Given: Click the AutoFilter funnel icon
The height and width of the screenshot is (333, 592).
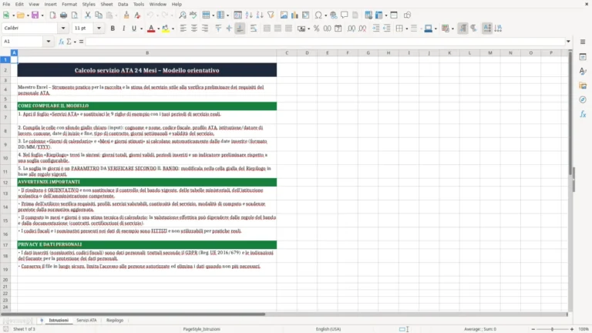Looking at the screenshot, I should tap(271, 15).
